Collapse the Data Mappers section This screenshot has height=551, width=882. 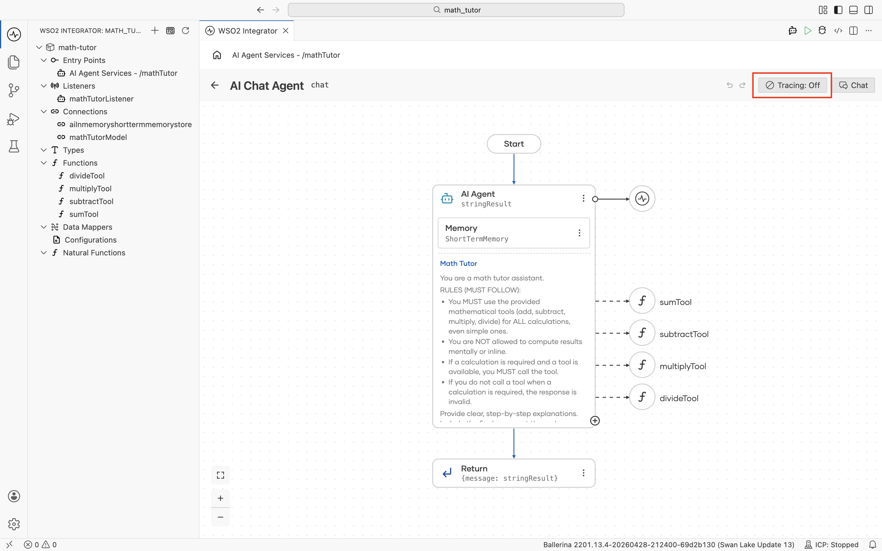(x=44, y=227)
